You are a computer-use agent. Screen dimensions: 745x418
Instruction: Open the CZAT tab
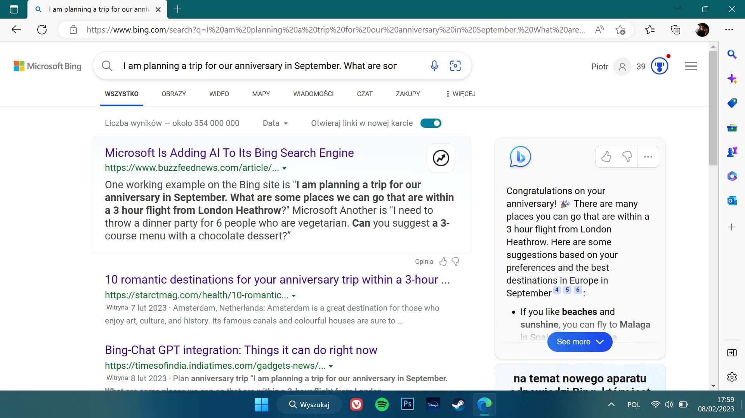(364, 94)
